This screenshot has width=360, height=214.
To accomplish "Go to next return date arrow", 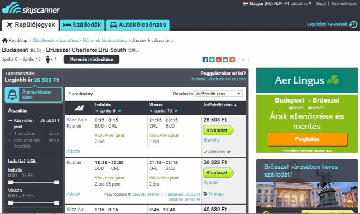I will [x=176, y=111].
